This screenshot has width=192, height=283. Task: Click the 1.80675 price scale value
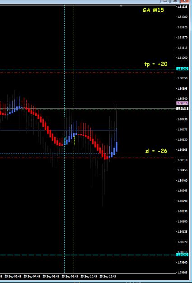pos(183,130)
